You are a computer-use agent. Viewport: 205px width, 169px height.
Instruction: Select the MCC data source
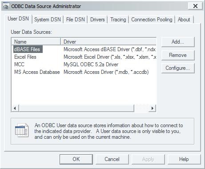[19, 64]
